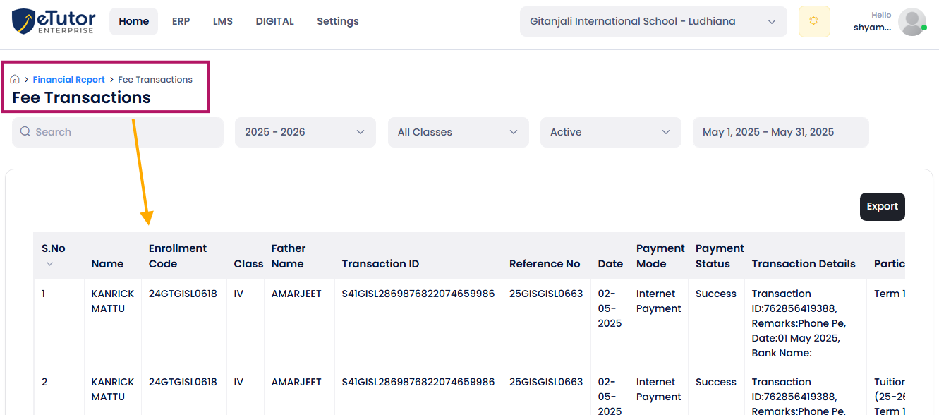Open the Active status filter dropdown
The width and height of the screenshot is (939, 415).
pos(610,132)
